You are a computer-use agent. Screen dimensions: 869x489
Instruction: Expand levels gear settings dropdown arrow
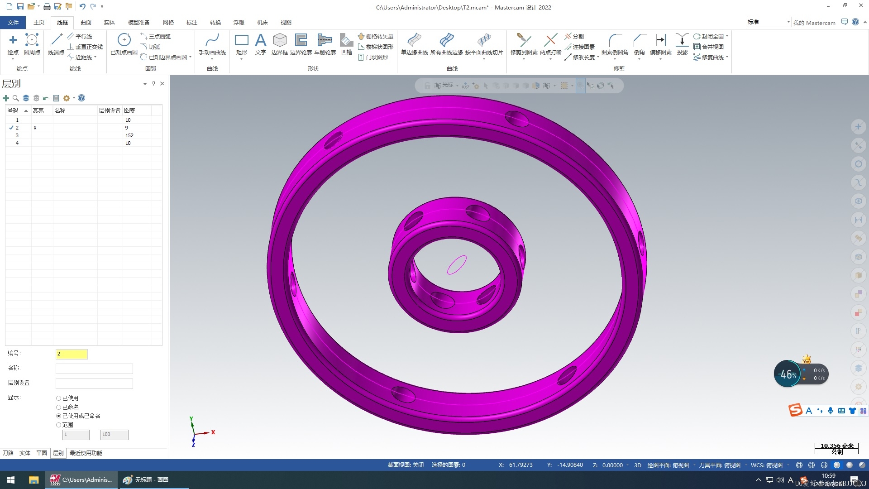click(74, 98)
